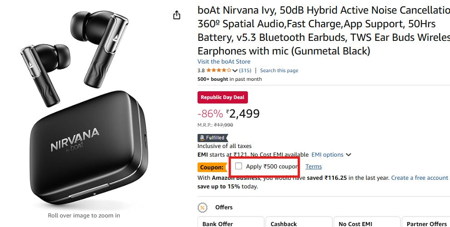Click the Amazon Fulfilled badge
This screenshot has width=450, height=227.
coord(213,138)
